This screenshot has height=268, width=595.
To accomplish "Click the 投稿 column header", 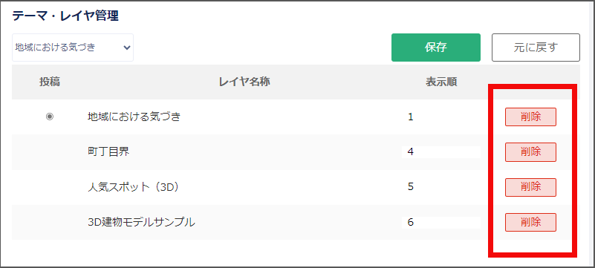I will point(50,82).
